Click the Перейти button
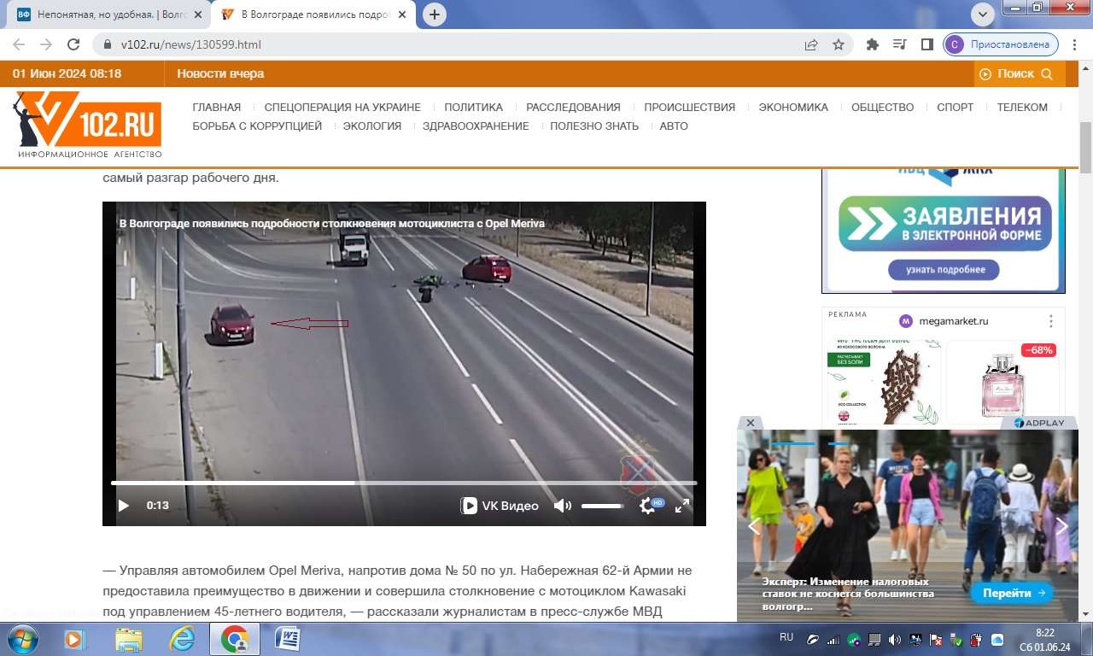 pos(1011,593)
